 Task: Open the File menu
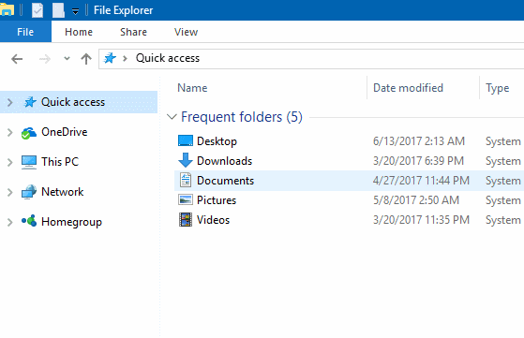tap(25, 32)
